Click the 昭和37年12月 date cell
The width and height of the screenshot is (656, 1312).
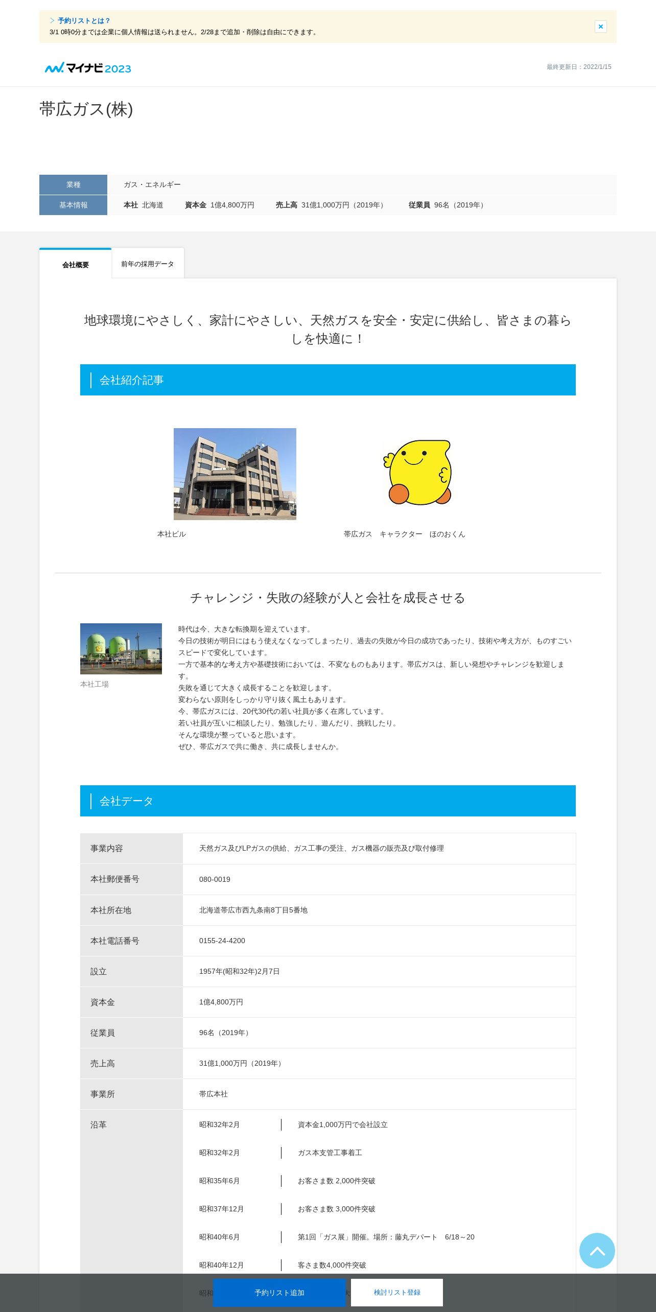(222, 1209)
